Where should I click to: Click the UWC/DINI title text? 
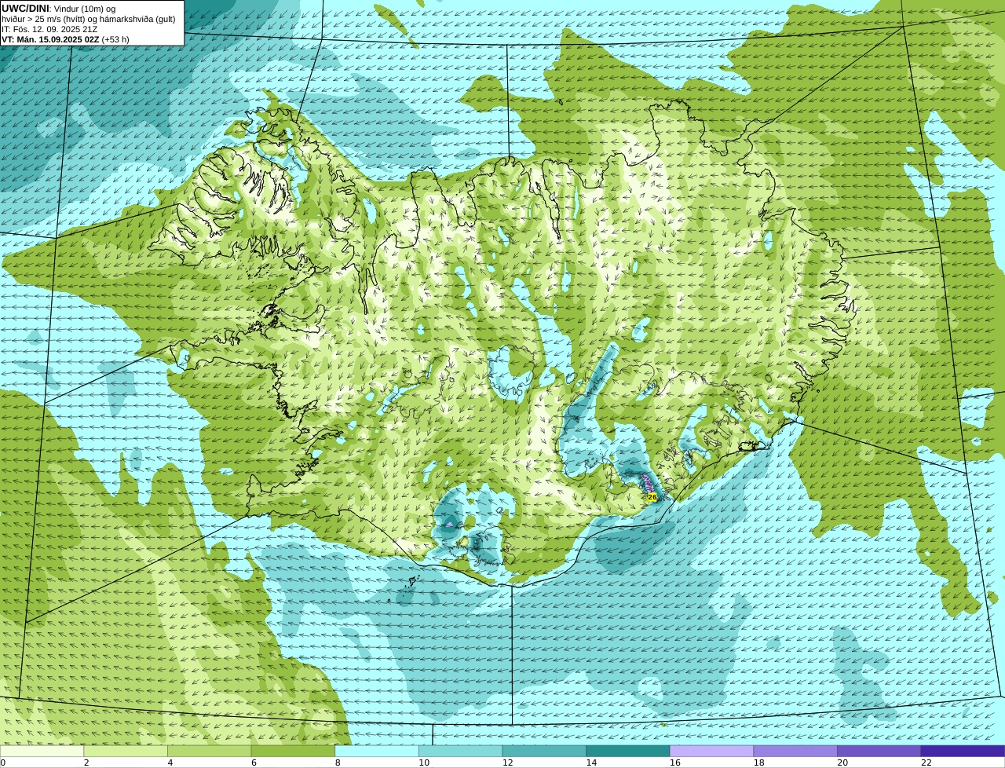pos(25,8)
